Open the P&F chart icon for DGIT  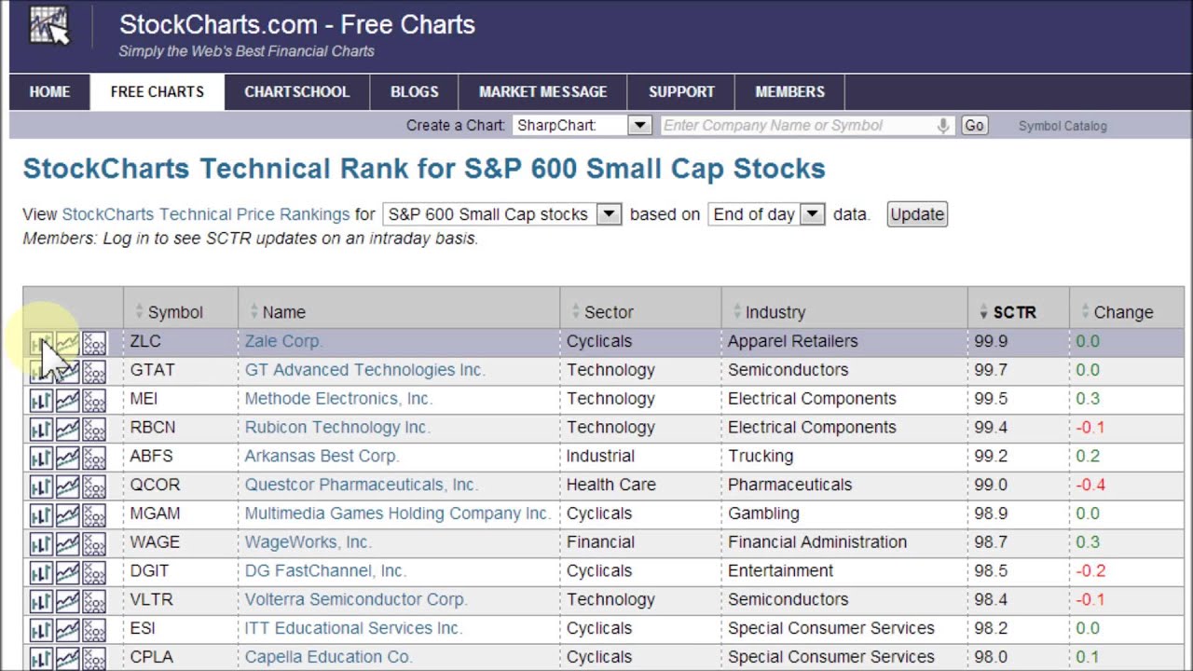coord(94,574)
